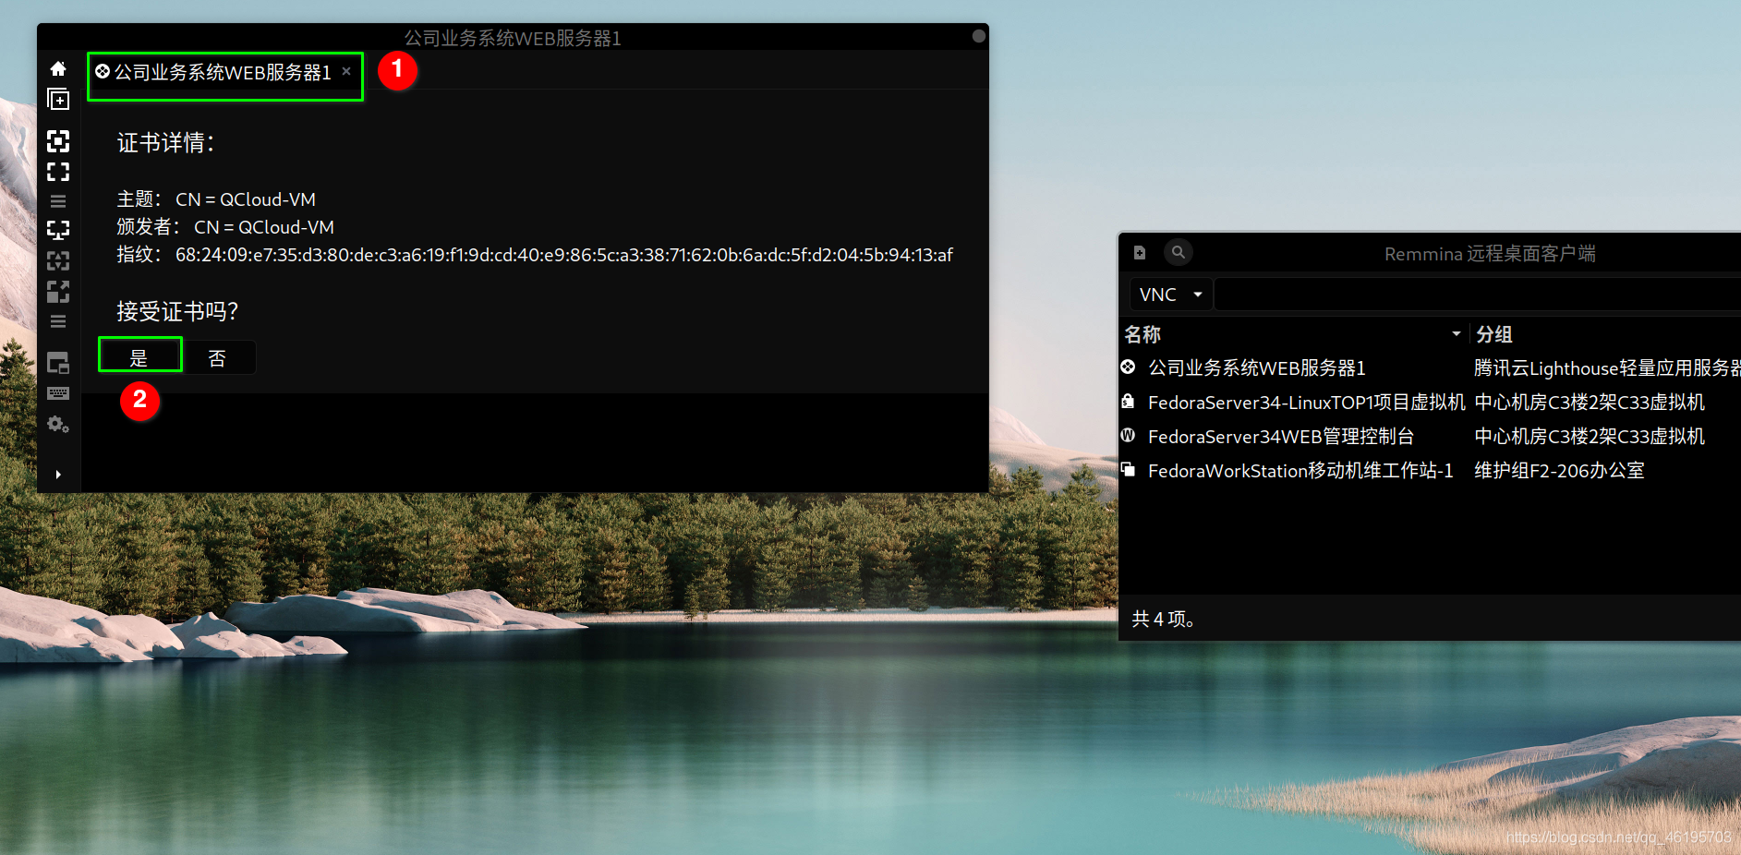Focus the quick connect address field
The width and height of the screenshot is (1741, 855).
tap(1477, 295)
